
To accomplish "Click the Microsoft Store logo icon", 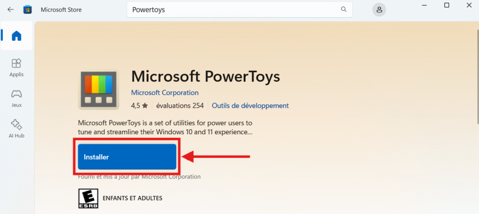I will click(28, 9).
